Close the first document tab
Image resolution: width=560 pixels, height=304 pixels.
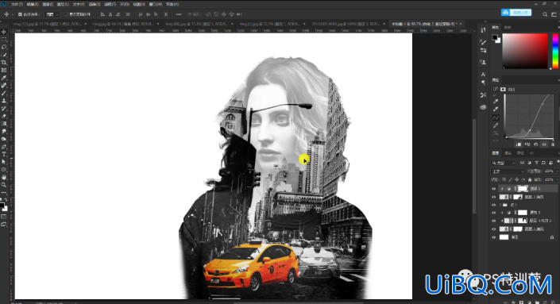point(86,24)
